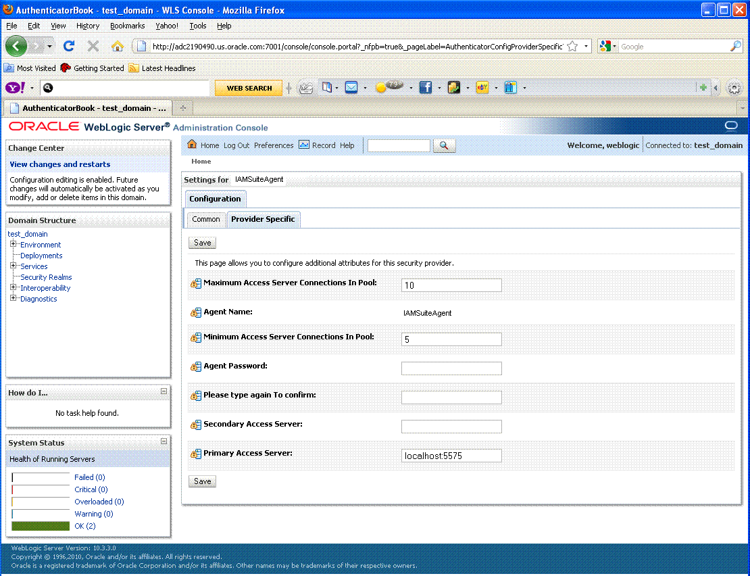Image resolution: width=750 pixels, height=576 pixels.
Task: Click the Record screen-capture icon
Action: point(304,145)
